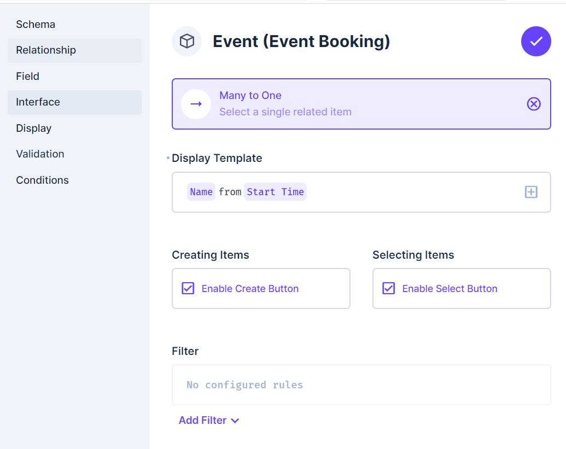Toggle the Enable Select Button checkbox
This screenshot has height=449, width=566.
pyautogui.click(x=389, y=288)
